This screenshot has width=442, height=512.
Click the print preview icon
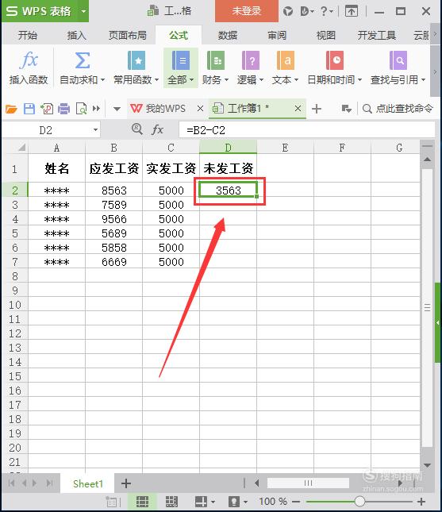coord(81,109)
